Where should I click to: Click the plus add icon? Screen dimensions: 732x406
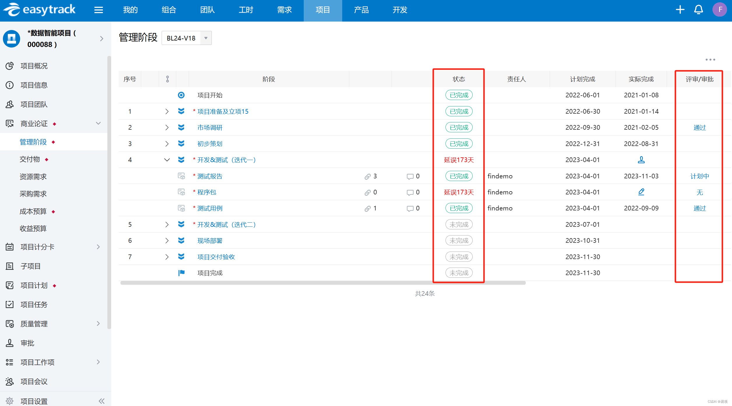point(680,10)
